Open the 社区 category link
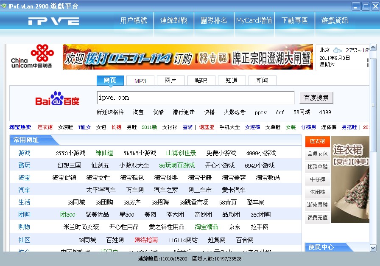The width and height of the screenshot is (380, 266). point(25,240)
